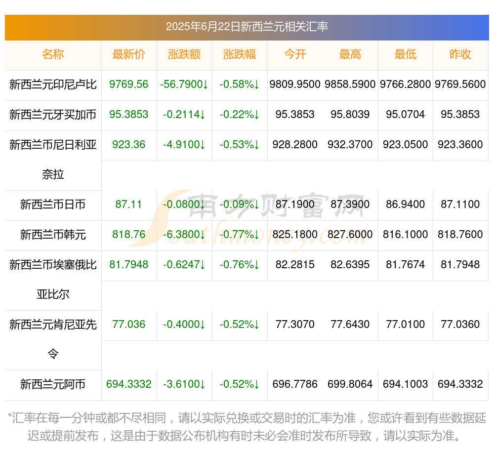This screenshot has width=494, height=451.
Task: Select the row name '新西兰币韩元'
Action: (x=53, y=235)
